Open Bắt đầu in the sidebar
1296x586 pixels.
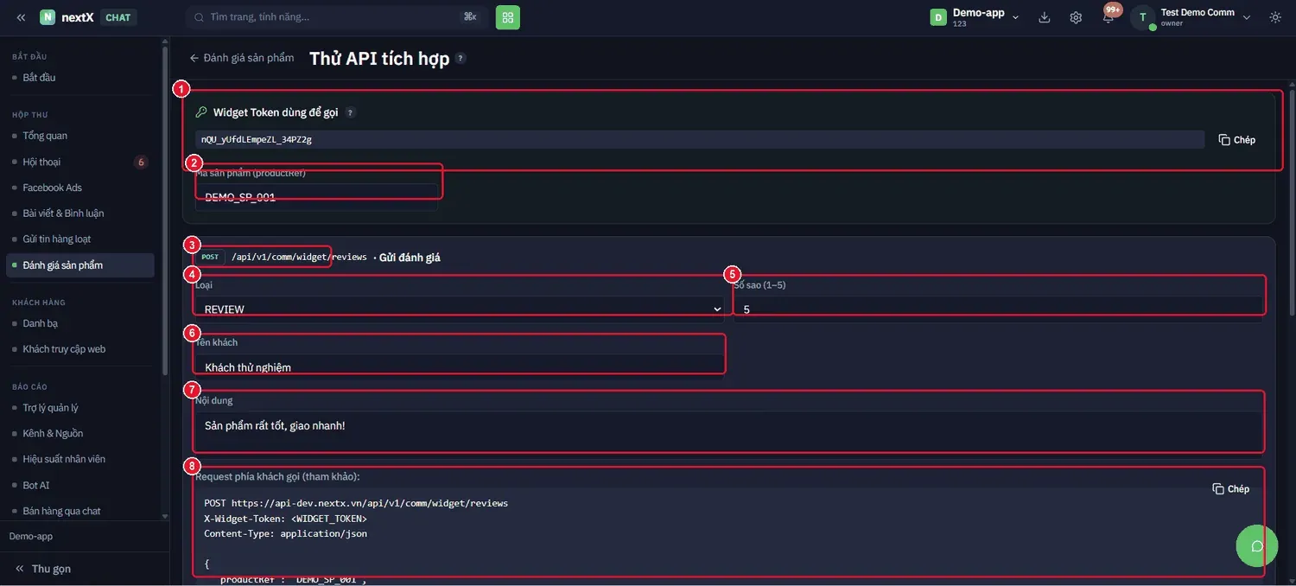pyautogui.click(x=80, y=78)
